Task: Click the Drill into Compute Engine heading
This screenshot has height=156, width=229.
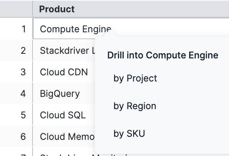Action: [x=163, y=55]
